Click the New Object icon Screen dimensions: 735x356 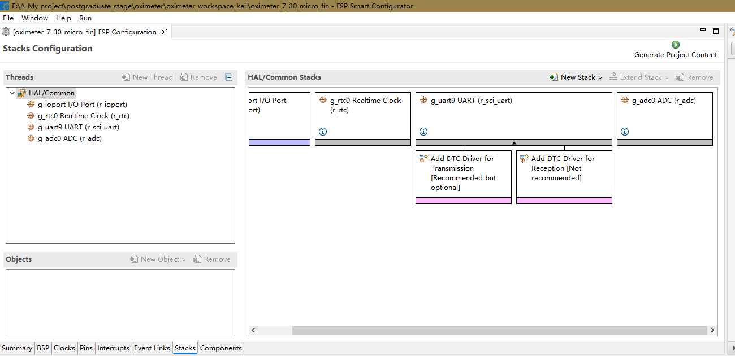click(134, 259)
